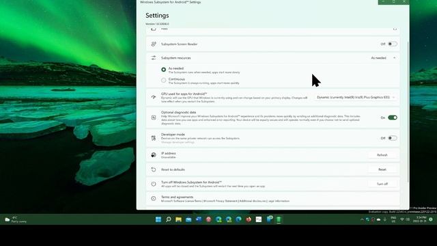Toggle Subsystem Screen Reader switch
This screenshot has height=246, width=437.
click(393, 44)
